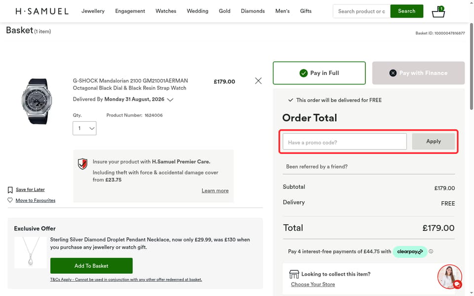Image resolution: width=474 pixels, height=296 pixels.
Task: Open the Watches menu
Action: click(166, 11)
